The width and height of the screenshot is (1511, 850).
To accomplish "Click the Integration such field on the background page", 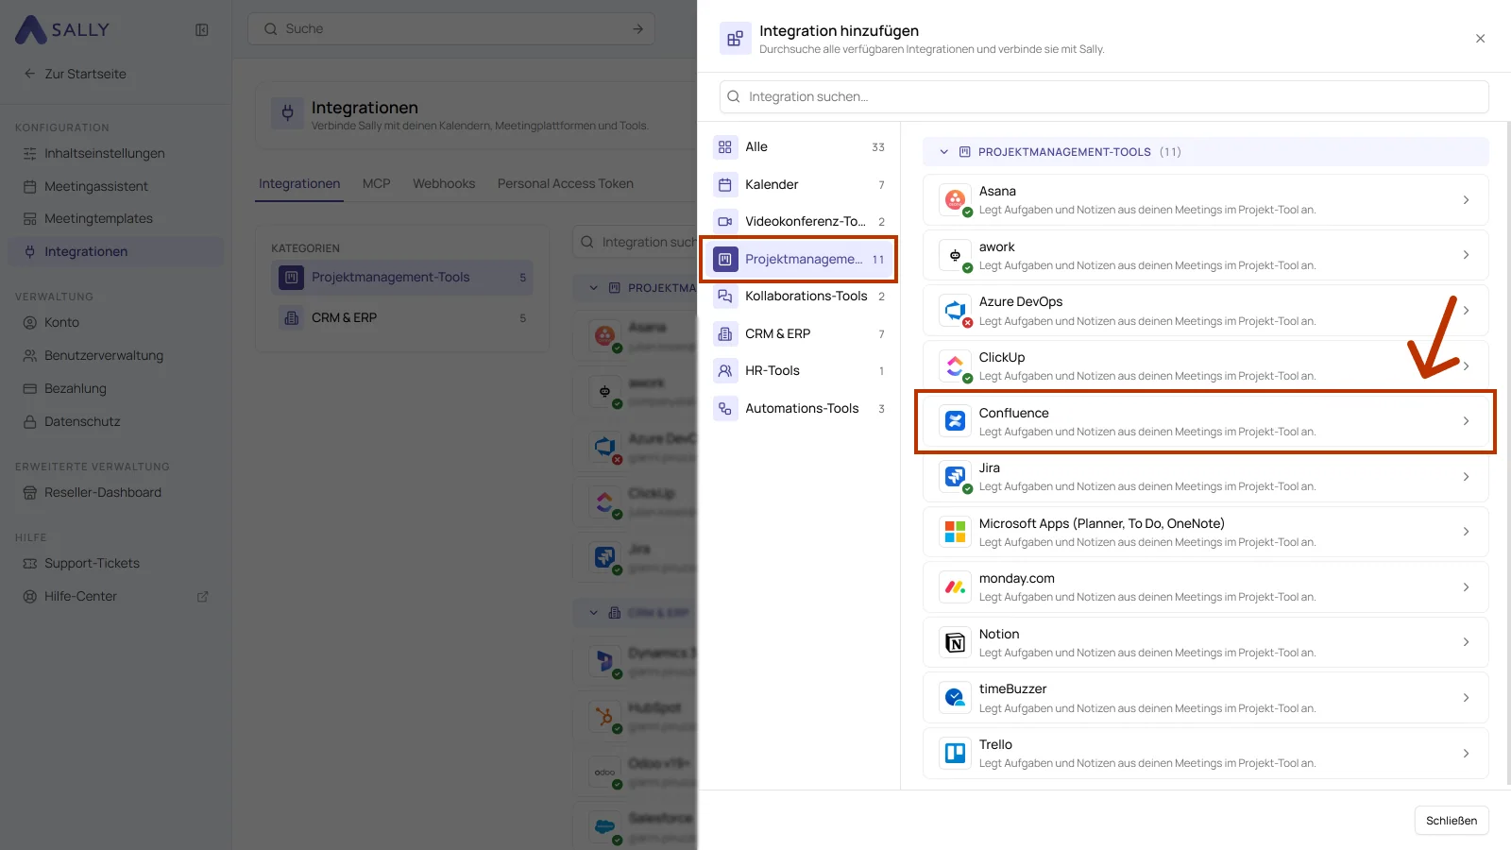I will [635, 242].
